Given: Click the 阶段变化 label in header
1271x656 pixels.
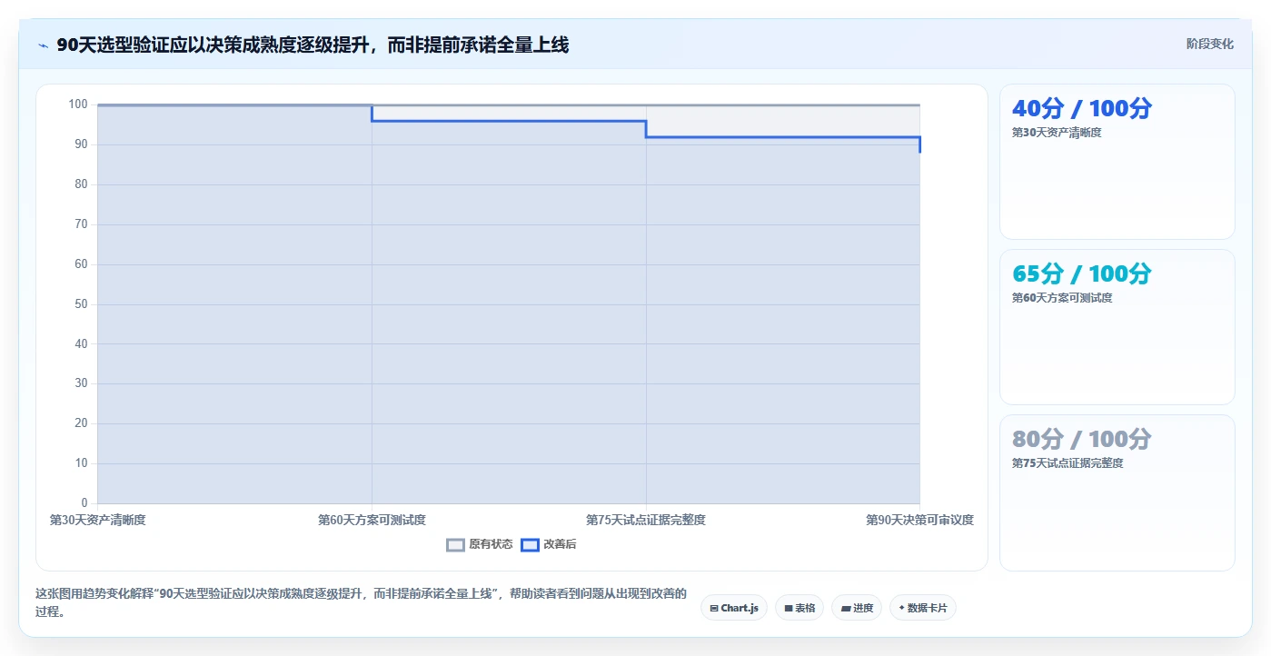Looking at the screenshot, I should (1210, 44).
